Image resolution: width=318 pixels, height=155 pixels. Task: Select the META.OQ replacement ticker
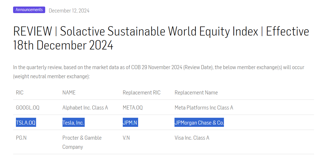133,108
